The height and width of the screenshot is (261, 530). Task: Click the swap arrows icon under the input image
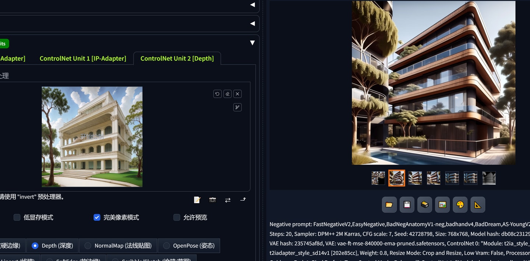(228, 200)
